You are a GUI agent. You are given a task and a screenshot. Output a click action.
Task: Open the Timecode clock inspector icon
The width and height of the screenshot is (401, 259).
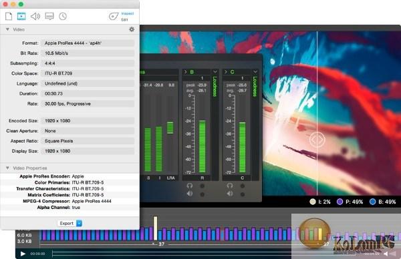pyautogui.click(x=63, y=16)
